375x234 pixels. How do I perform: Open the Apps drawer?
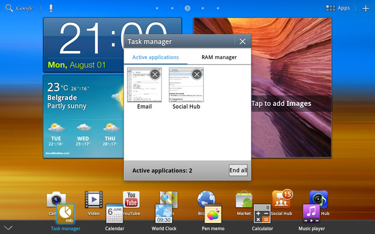338,8
